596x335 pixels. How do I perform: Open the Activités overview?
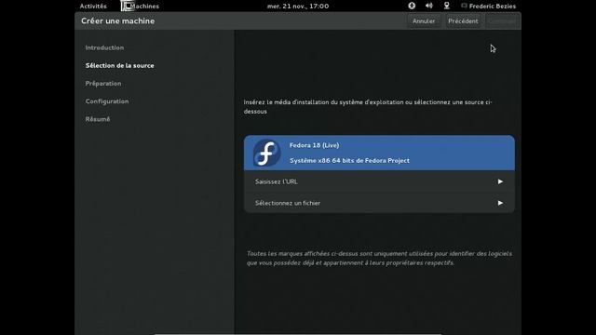coord(93,7)
